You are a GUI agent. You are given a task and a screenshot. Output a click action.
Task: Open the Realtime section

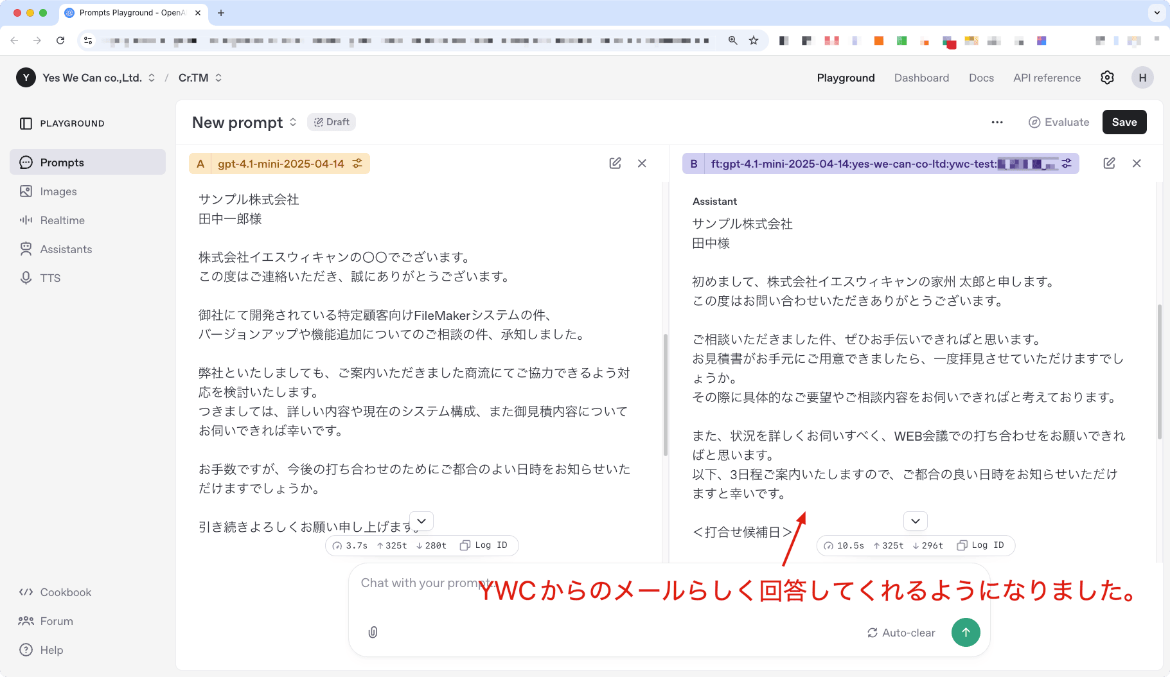pyautogui.click(x=62, y=220)
